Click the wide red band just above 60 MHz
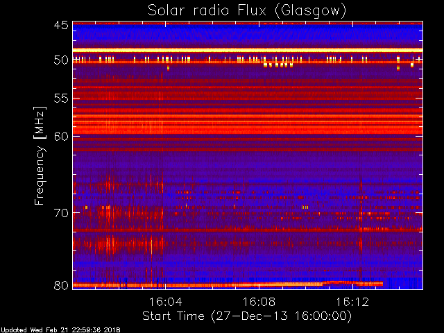This screenshot has height=333, width=444. tap(247, 128)
